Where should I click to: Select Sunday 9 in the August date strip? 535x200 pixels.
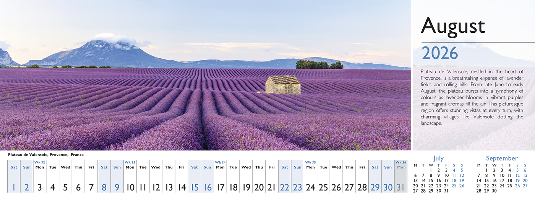click(x=117, y=176)
